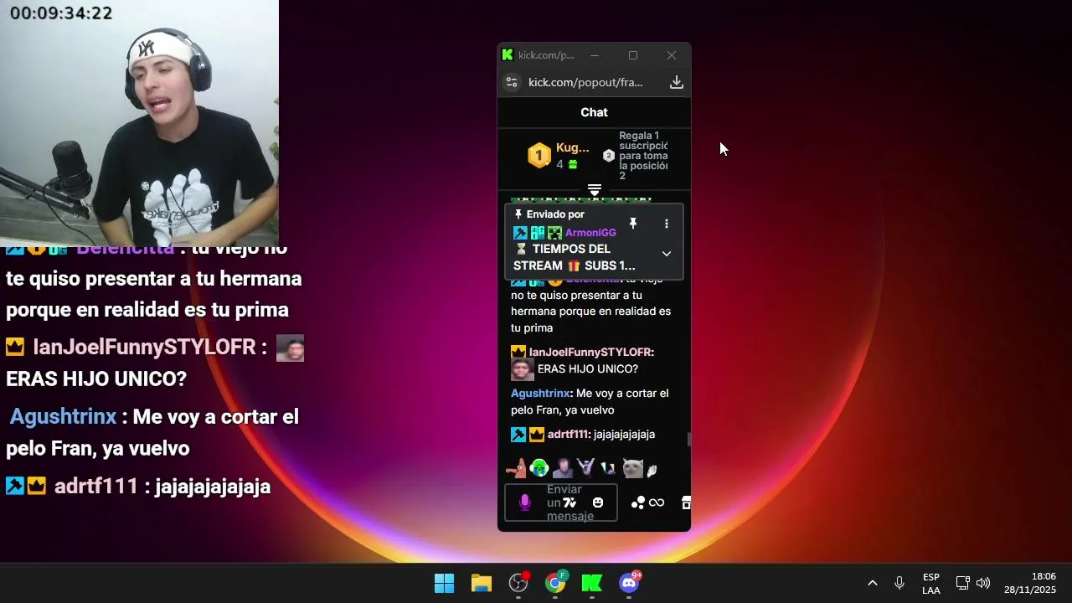This screenshot has height=603, width=1072.
Task: Open the adrtf111 username in Kick chat
Action: [569, 434]
